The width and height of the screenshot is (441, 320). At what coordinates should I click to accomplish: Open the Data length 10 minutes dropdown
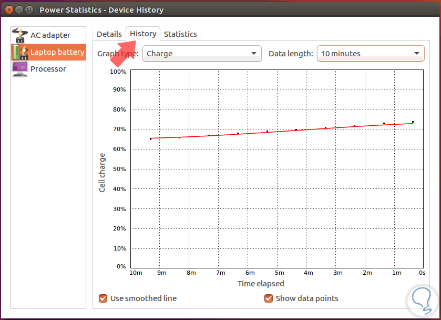371,54
